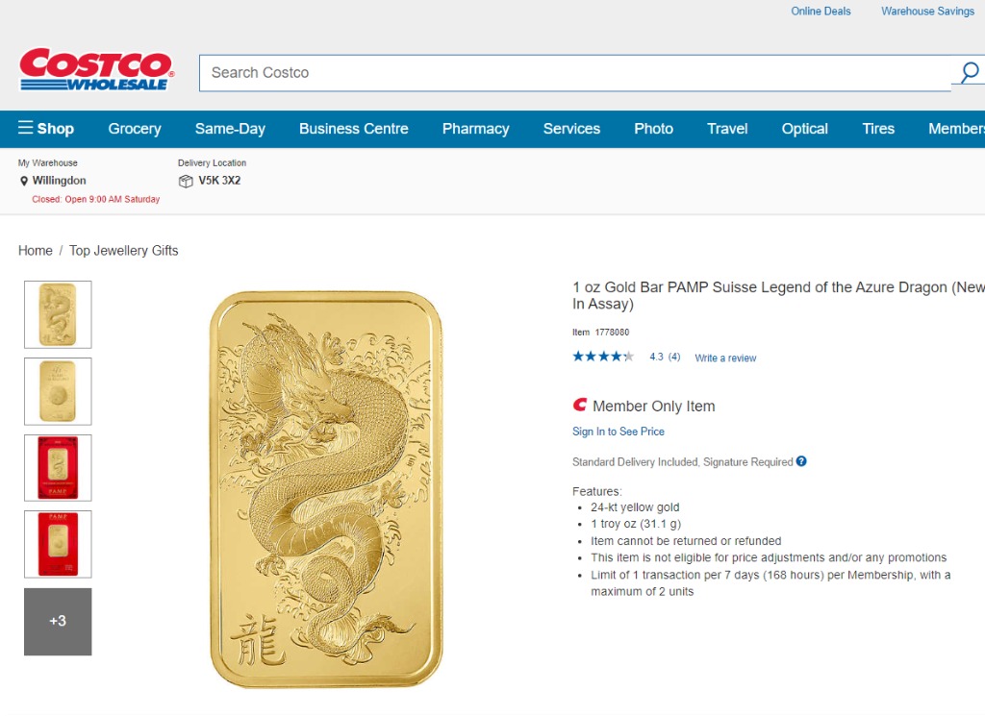Click the delivery location box icon

186,181
